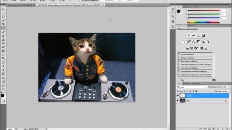Image resolution: width=232 pixels, height=130 pixels.
Task: Switch to the Образцы tab
Action: pos(186,7)
